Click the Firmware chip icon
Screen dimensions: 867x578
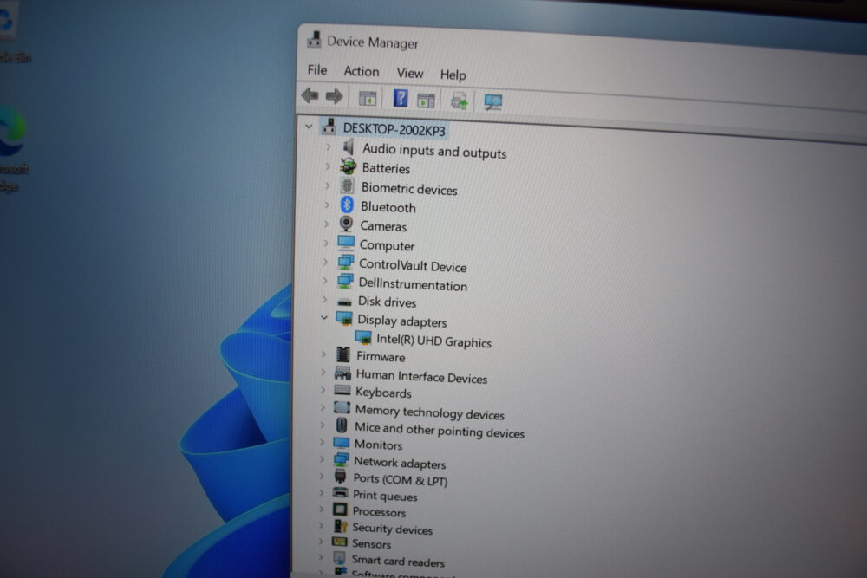343,354
